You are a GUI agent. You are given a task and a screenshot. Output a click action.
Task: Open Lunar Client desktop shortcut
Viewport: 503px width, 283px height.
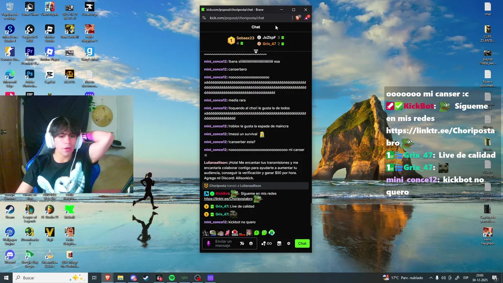29,9
